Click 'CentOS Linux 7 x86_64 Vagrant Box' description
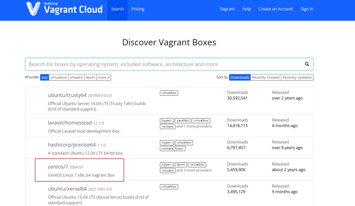 (81, 175)
